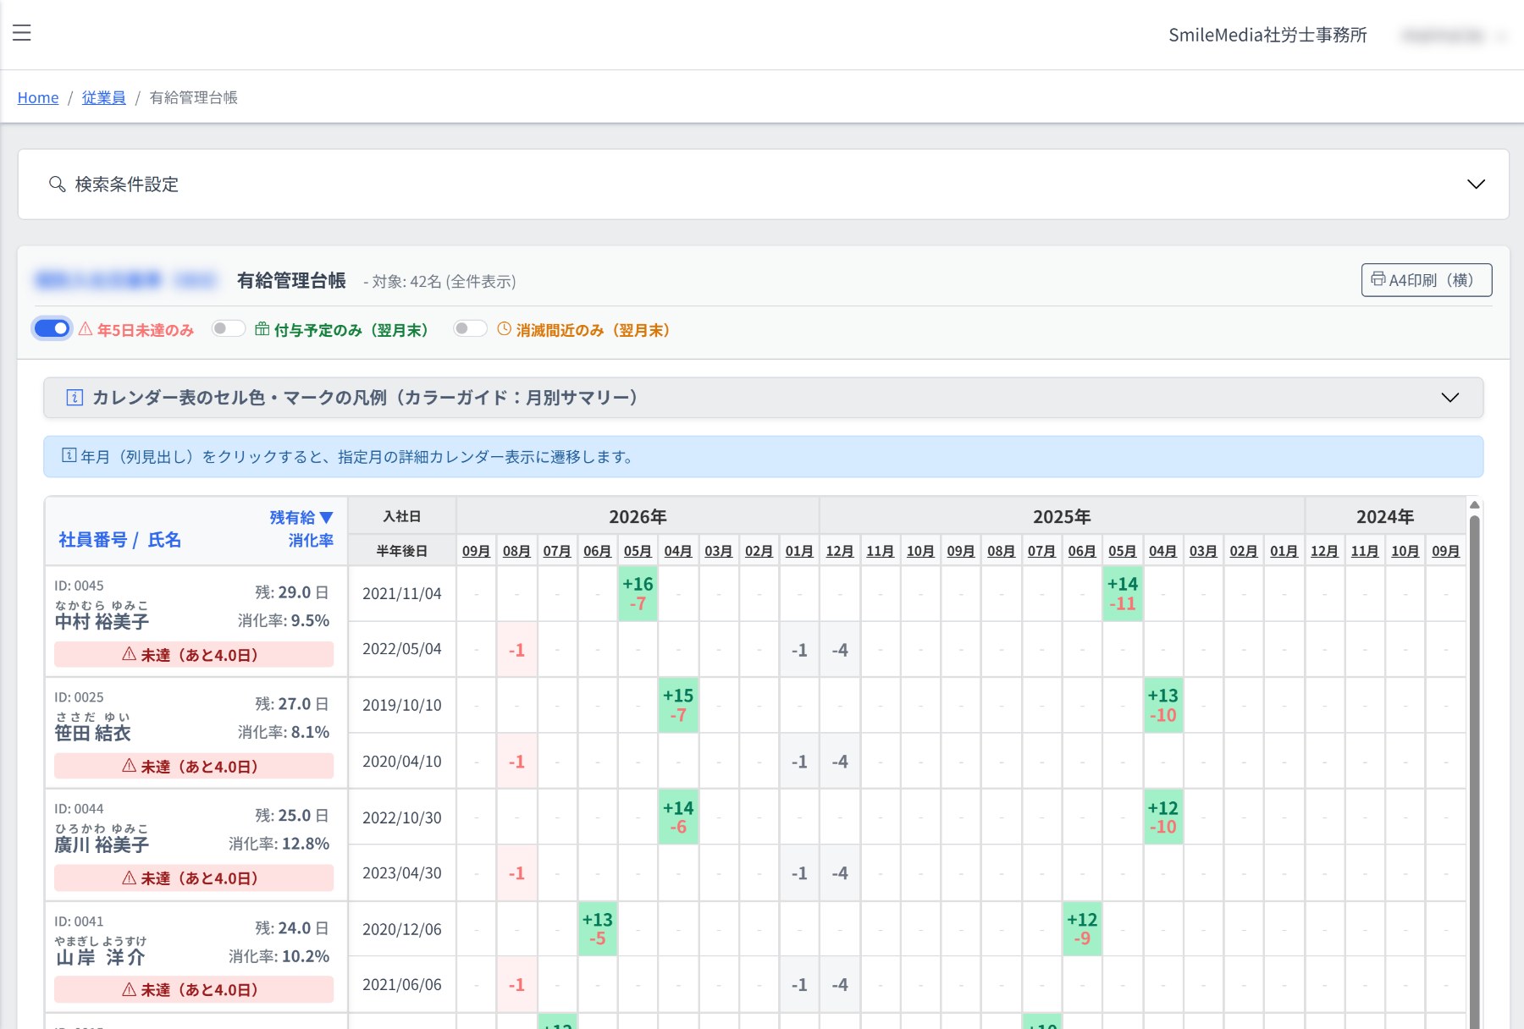This screenshot has width=1524, height=1029.
Task: Click 中村 裕美子's 未達（あと4.0日）badge
Action: tap(194, 654)
